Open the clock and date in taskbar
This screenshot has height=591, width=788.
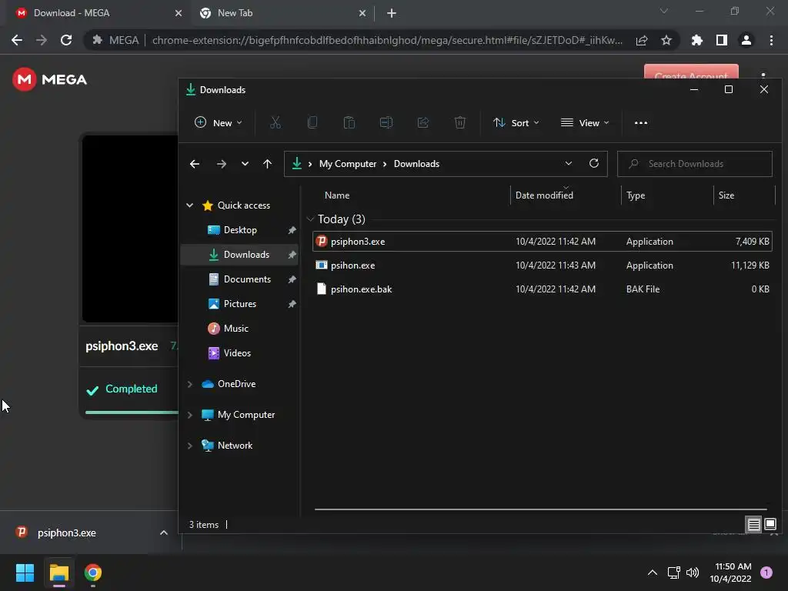click(730, 573)
